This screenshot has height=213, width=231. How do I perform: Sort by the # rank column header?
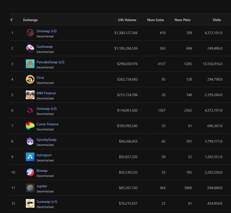[11, 20]
